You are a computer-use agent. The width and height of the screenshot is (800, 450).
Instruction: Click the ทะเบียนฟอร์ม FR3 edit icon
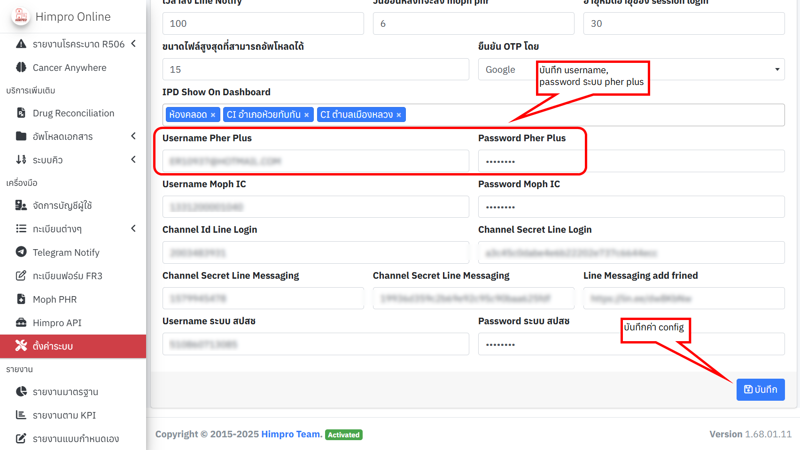tap(22, 275)
